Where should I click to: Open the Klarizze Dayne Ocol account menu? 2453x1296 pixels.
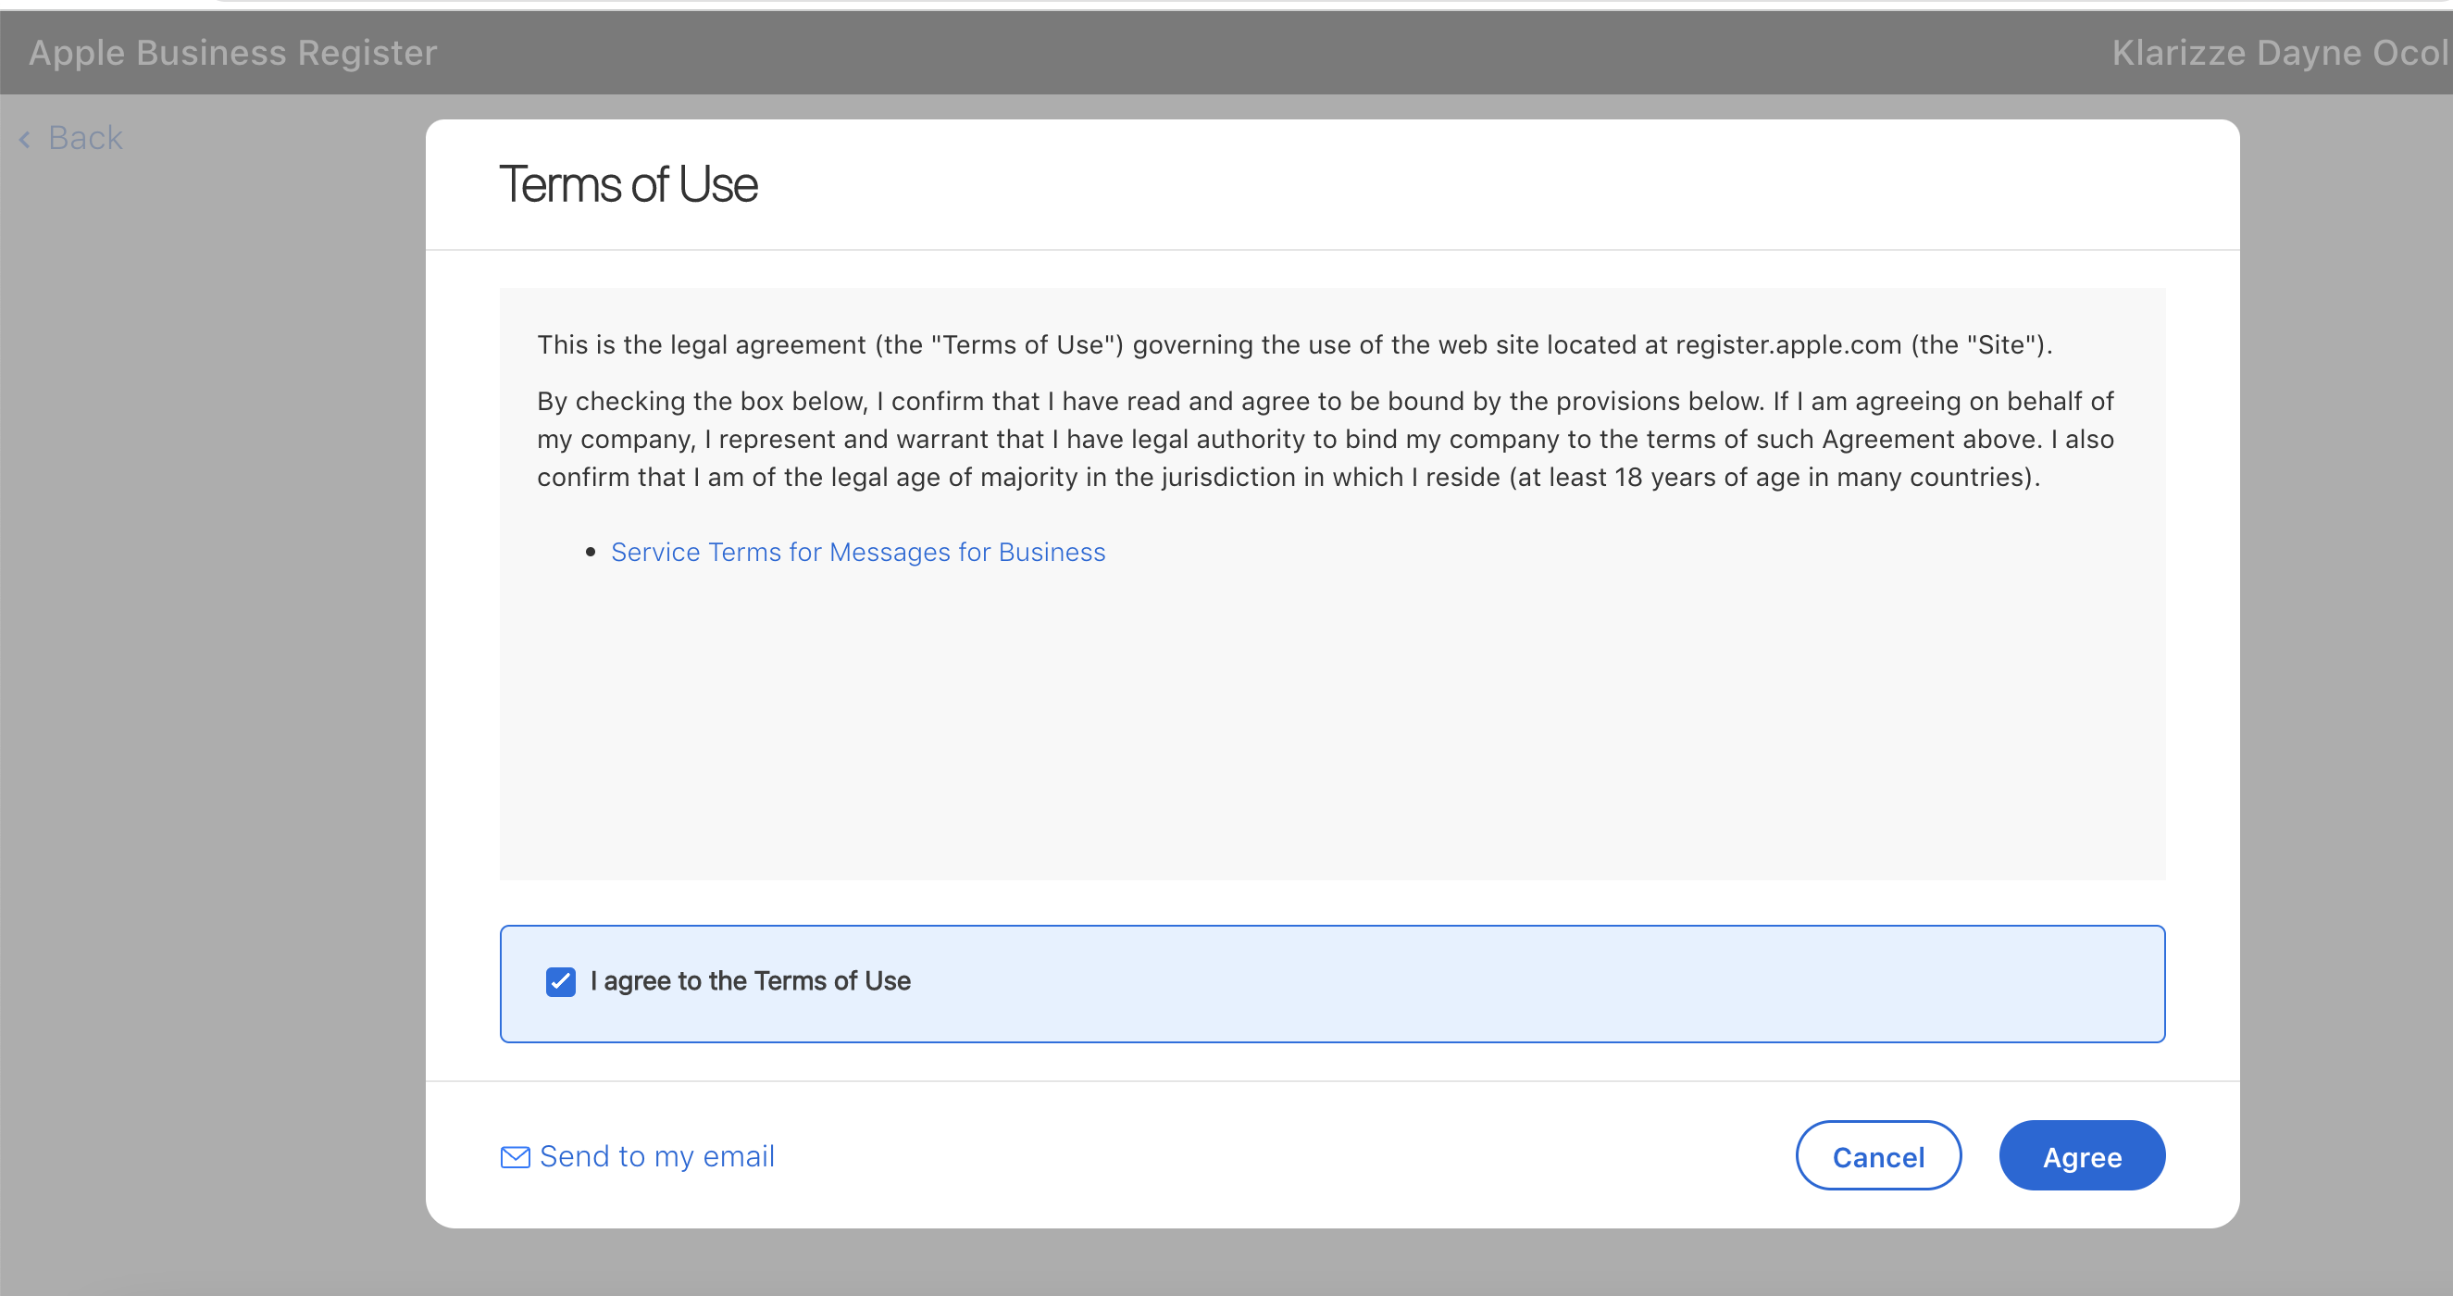(2280, 53)
